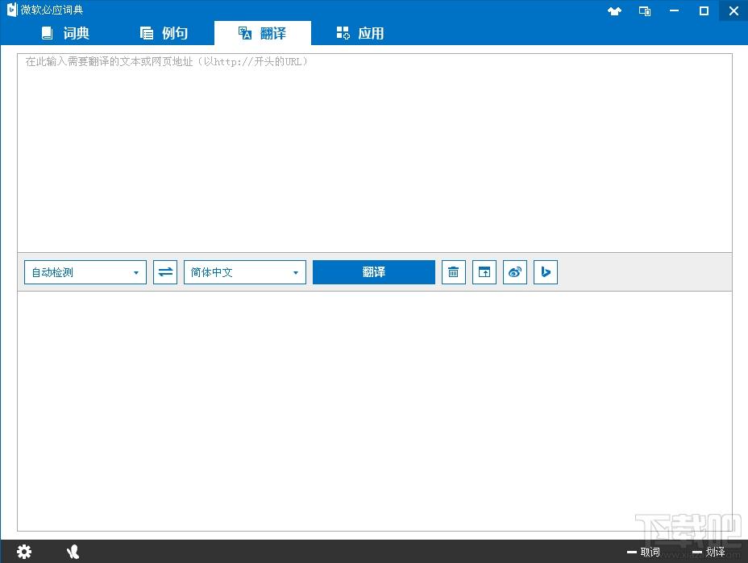The width and height of the screenshot is (748, 563).
Task: Click the 微软必应词典 app logo icon
Action: coord(12,10)
